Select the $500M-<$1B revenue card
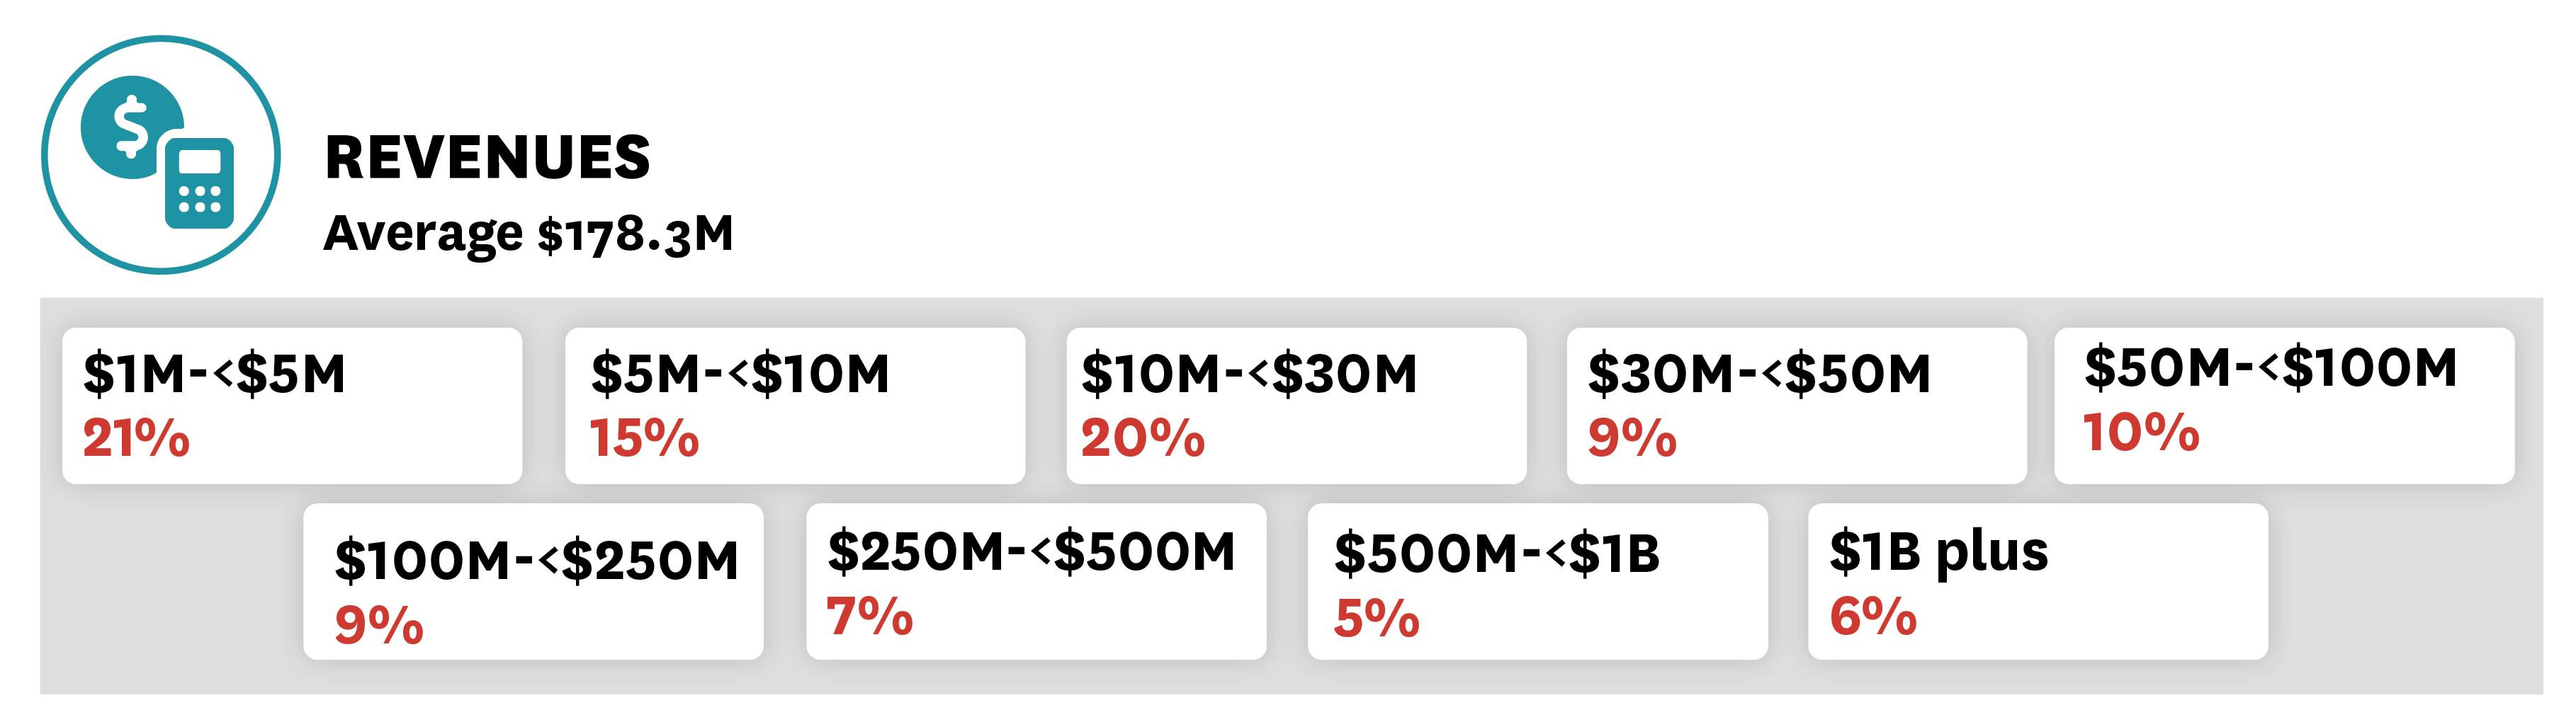Image resolution: width=2576 pixels, height=722 pixels. coord(1538,581)
